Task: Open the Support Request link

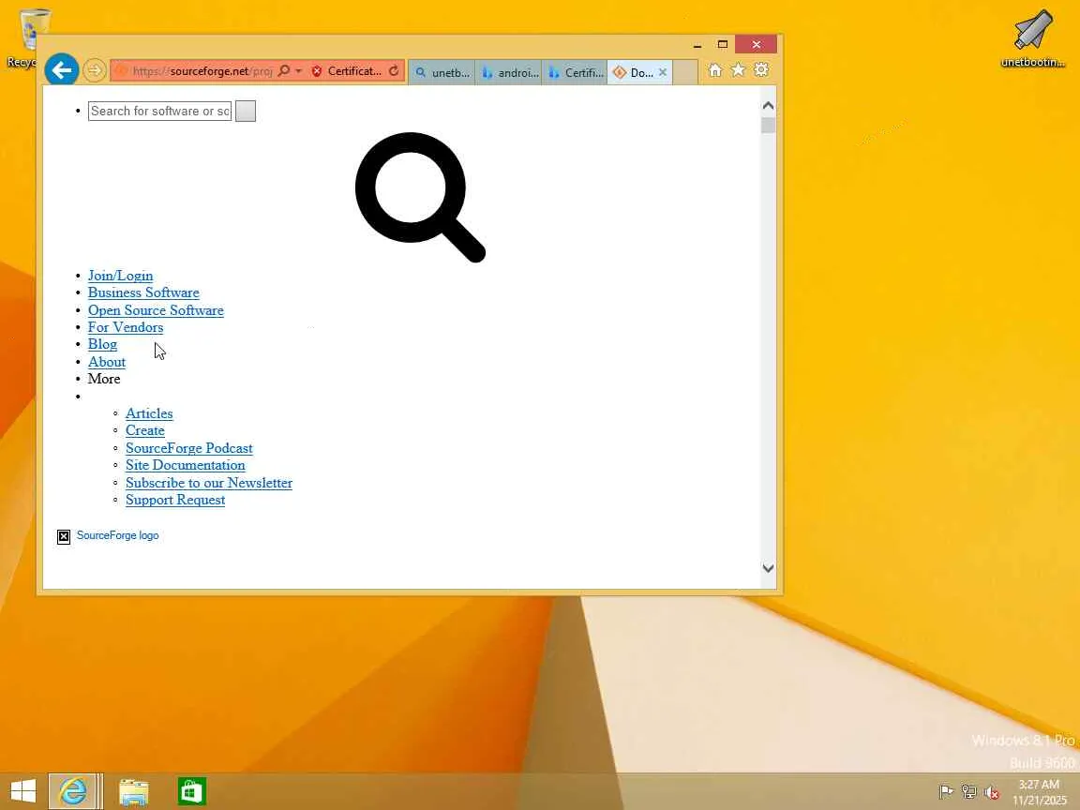Action: tap(175, 500)
